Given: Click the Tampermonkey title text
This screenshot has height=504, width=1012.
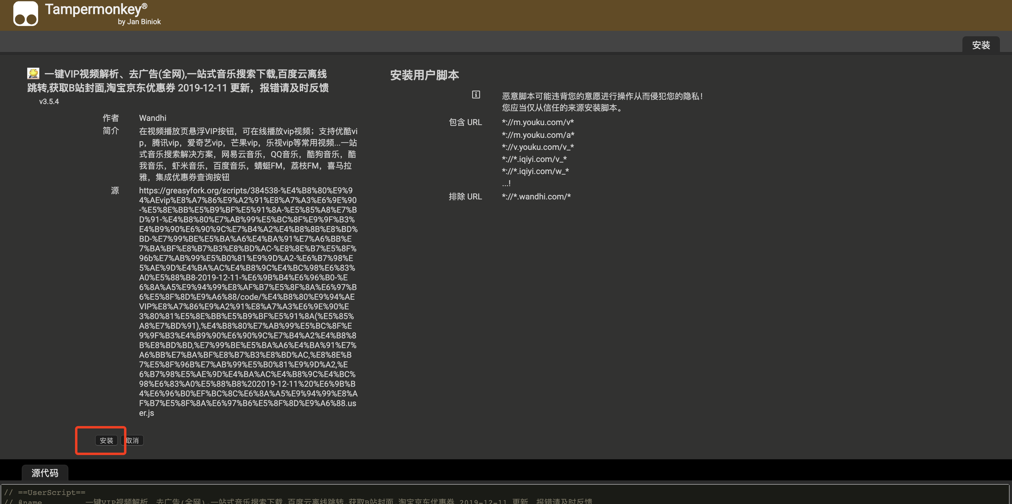Looking at the screenshot, I should tap(96, 9).
